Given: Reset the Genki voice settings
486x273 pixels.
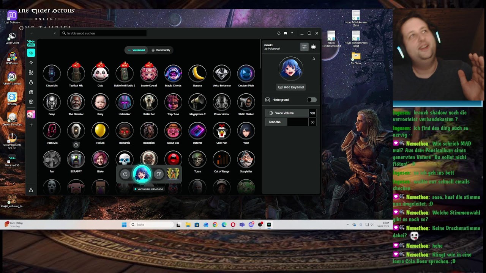Looking at the screenshot, I should pos(314,59).
